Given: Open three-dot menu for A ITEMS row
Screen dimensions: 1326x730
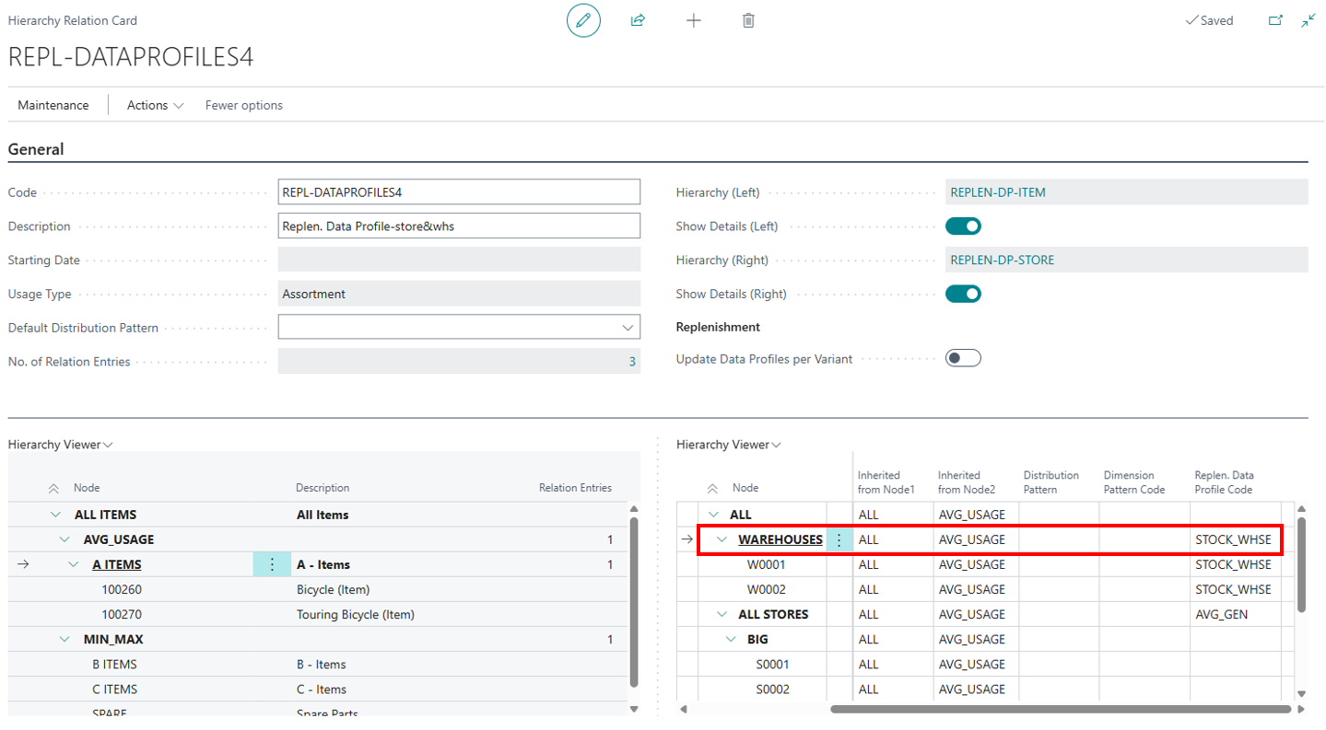Looking at the screenshot, I should pyautogui.click(x=272, y=564).
